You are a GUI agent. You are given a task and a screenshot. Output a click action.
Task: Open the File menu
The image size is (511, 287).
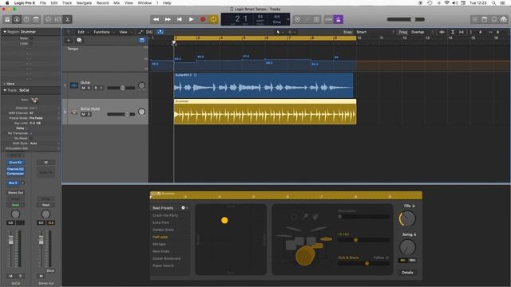click(x=42, y=3)
